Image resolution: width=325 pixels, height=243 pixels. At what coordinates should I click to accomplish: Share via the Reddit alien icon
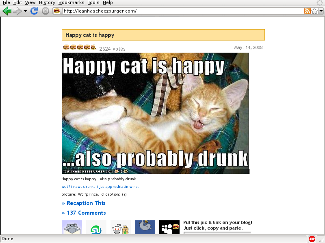121,227
